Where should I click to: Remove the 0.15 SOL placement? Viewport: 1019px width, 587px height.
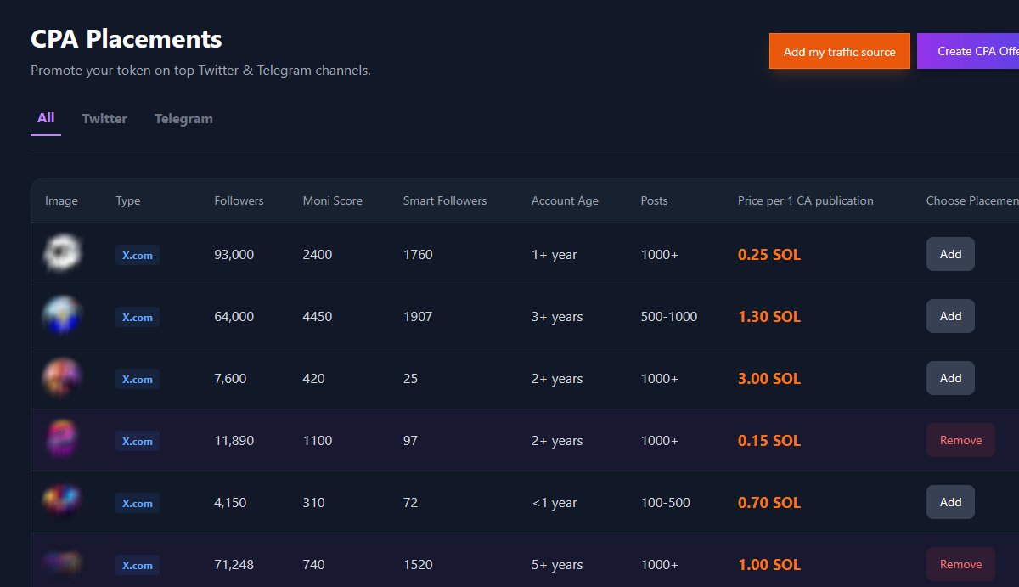click(x=960, y=440)
